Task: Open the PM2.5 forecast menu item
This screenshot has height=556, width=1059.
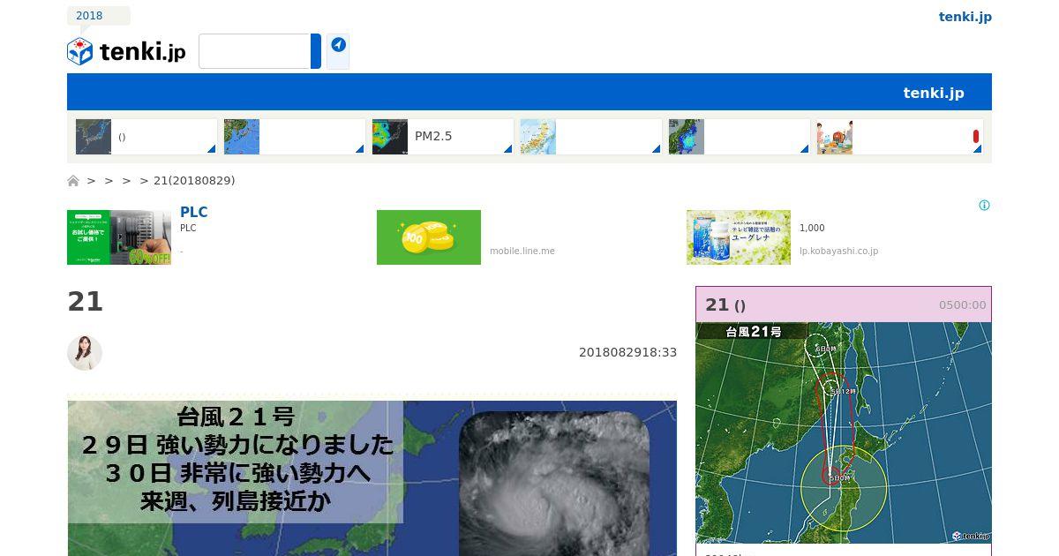Action: pos(442,137)
